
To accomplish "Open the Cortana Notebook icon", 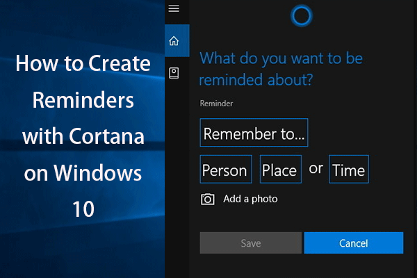I will pyautogui.click(x=174, y=73).
